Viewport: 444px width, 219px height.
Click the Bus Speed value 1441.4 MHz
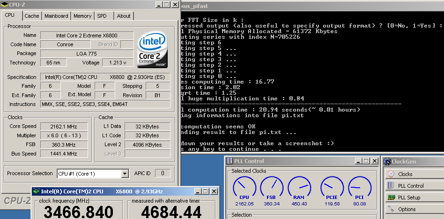click(x=64, y=154)
